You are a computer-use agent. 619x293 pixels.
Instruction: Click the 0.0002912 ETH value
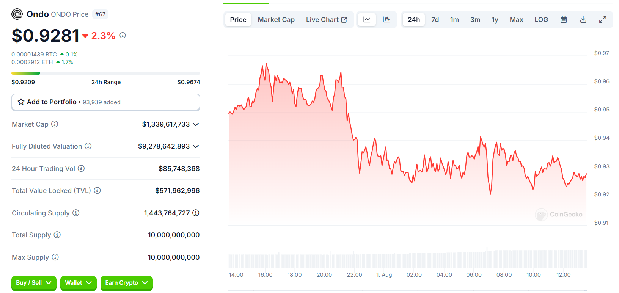[x=32, y=62]
